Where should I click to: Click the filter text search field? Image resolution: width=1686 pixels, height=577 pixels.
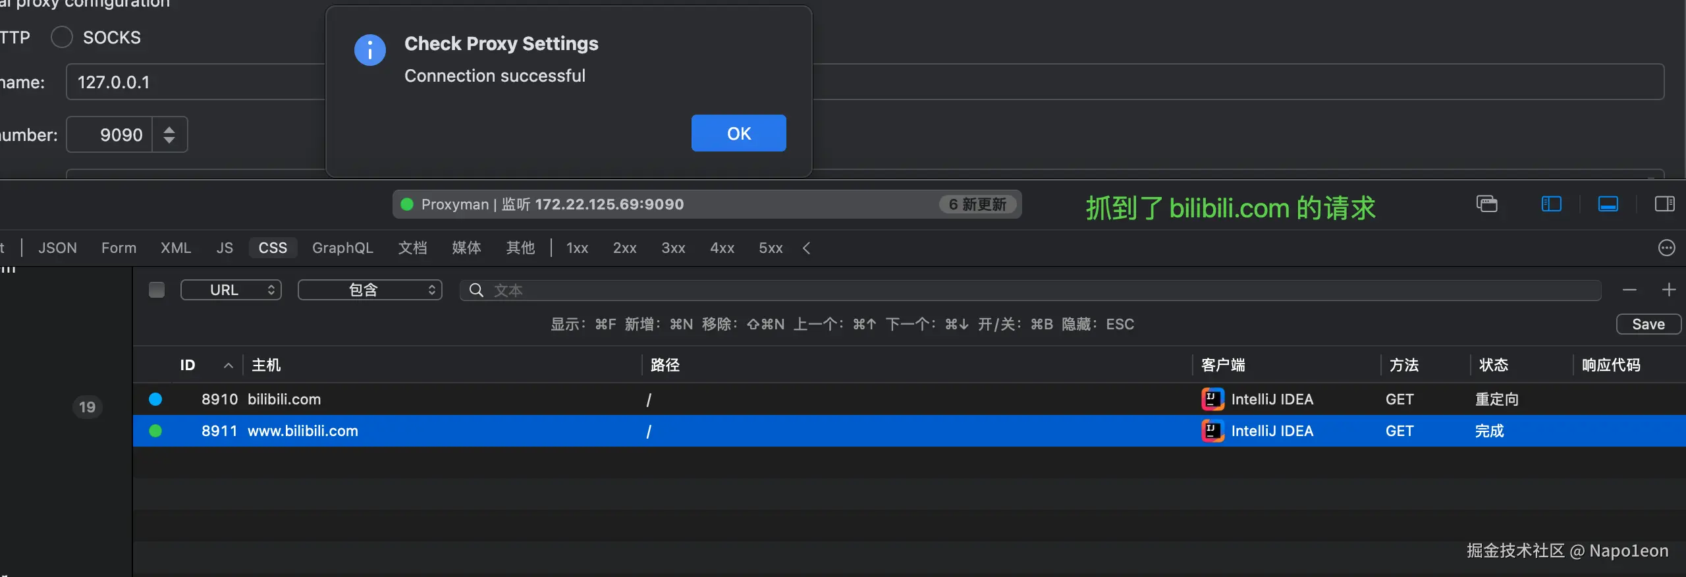tap(1031, 290)
